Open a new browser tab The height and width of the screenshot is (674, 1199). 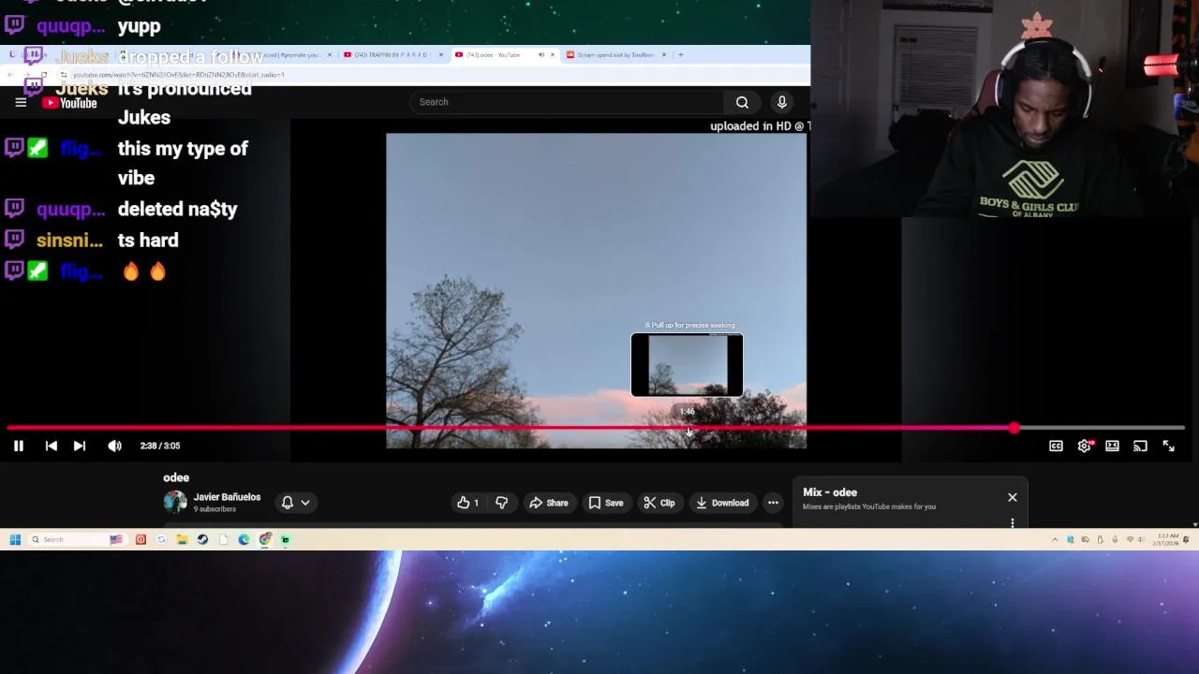pyautogui.click(x=681, y=54)
